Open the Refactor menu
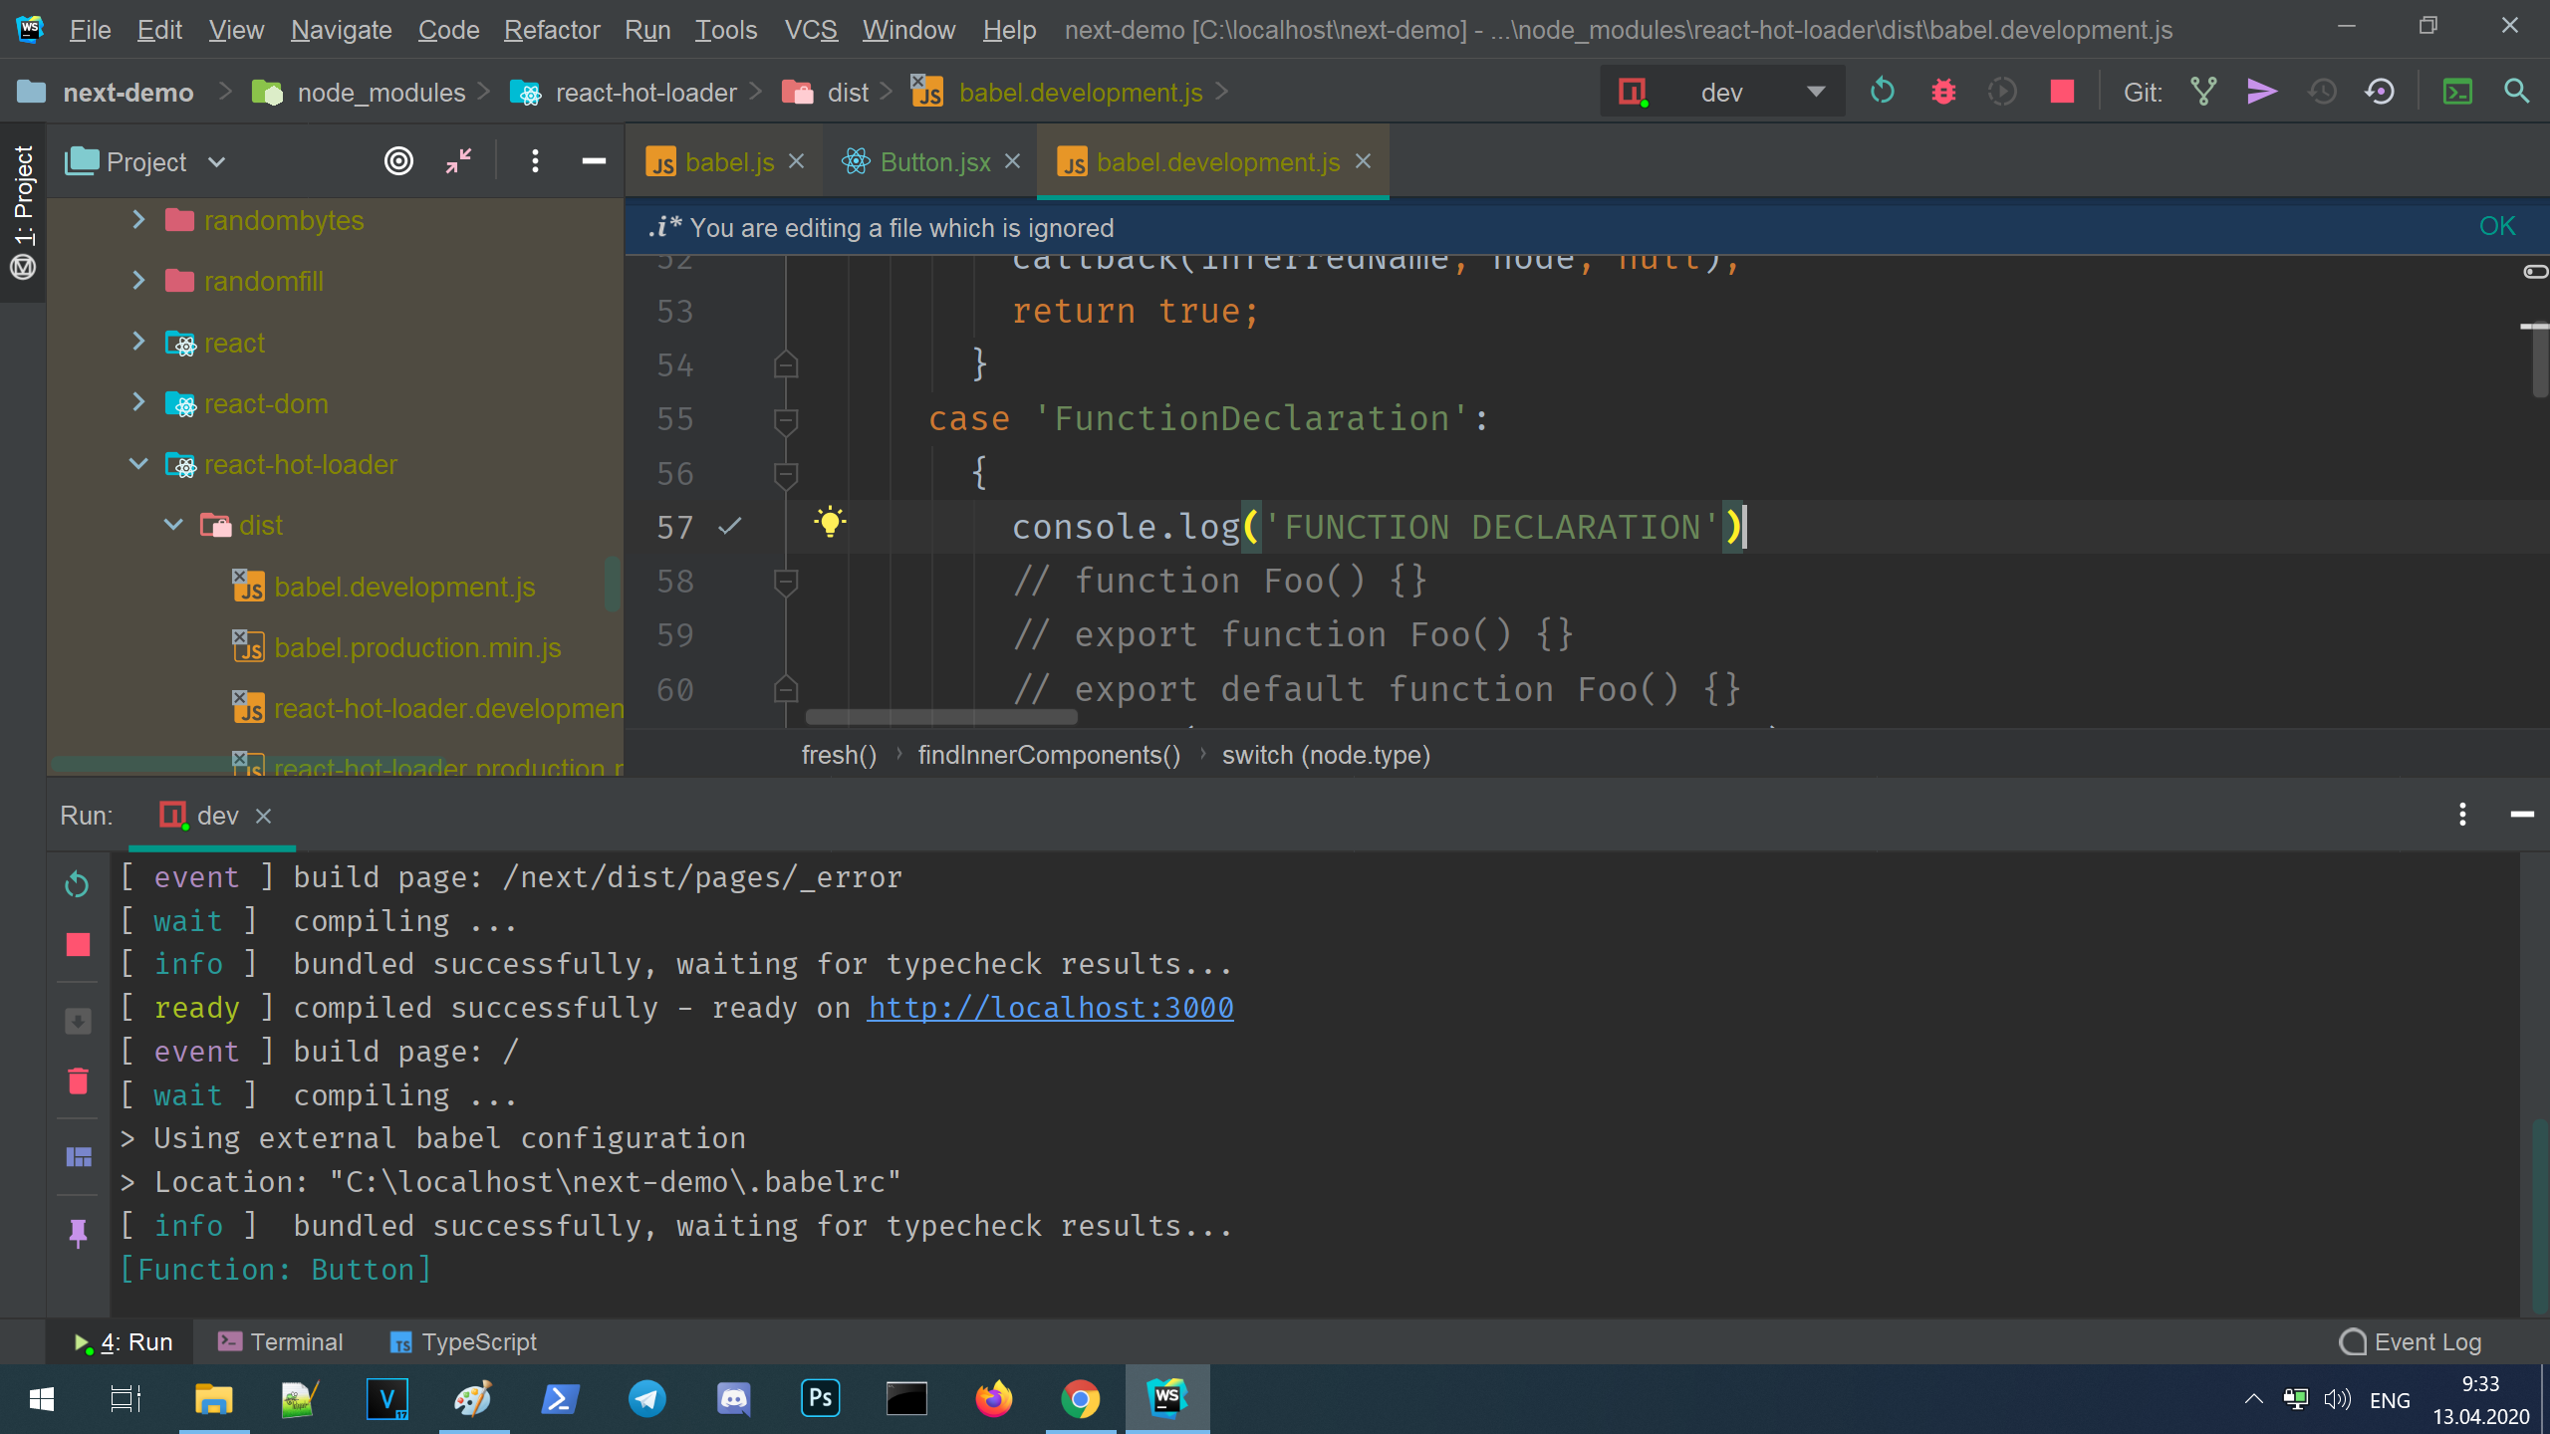The width and height of the screenshot is (2550, 1434). click(x=552, y=30)
